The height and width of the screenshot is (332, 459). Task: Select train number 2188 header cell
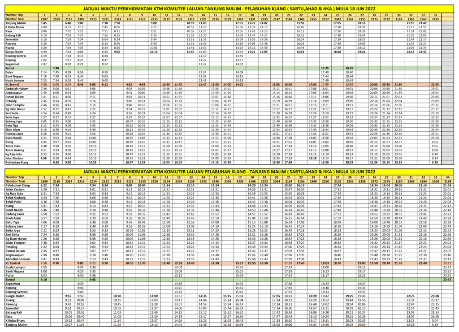click(x=448, y=181)
